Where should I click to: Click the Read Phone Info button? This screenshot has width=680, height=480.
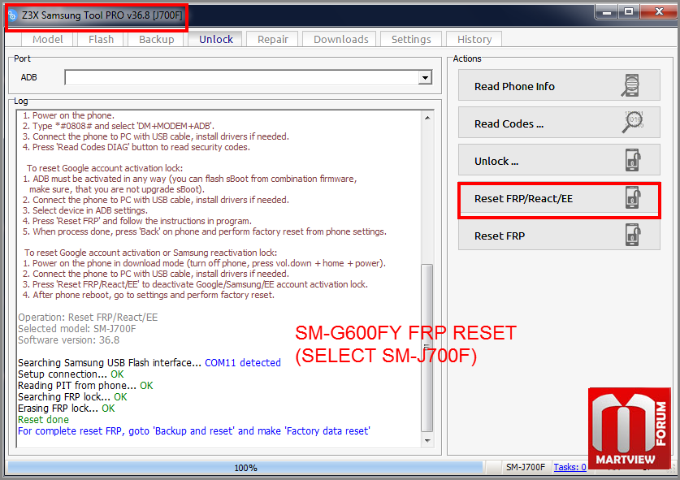559,85
